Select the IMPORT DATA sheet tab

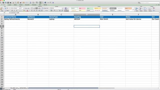tap(15, 88)
